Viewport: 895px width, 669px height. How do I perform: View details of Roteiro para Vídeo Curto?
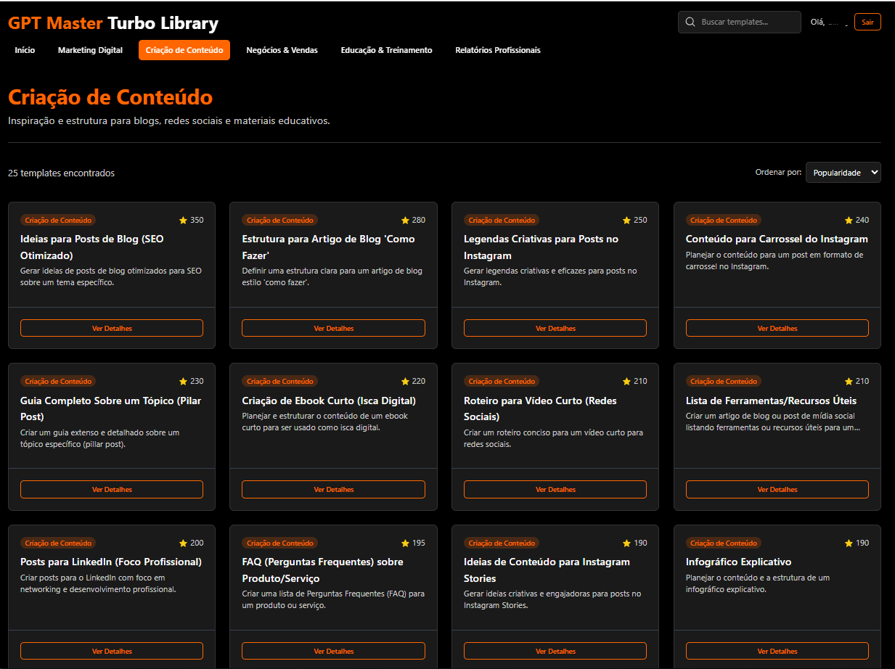click(555, 490)
